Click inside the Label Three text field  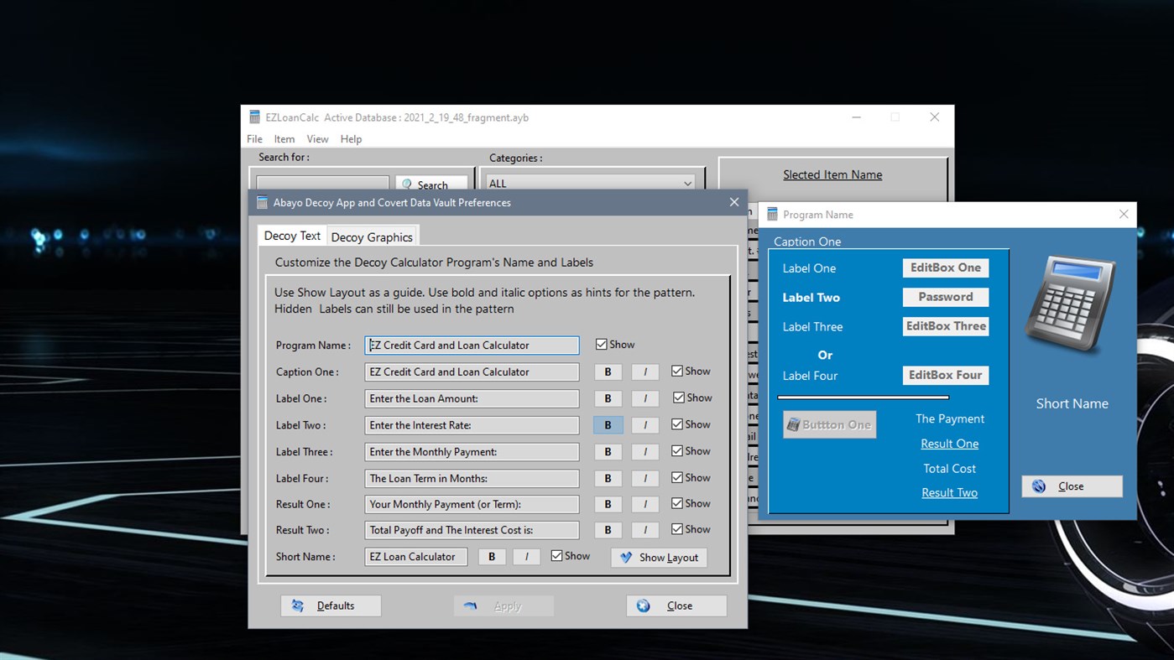(x=471, y=452)
